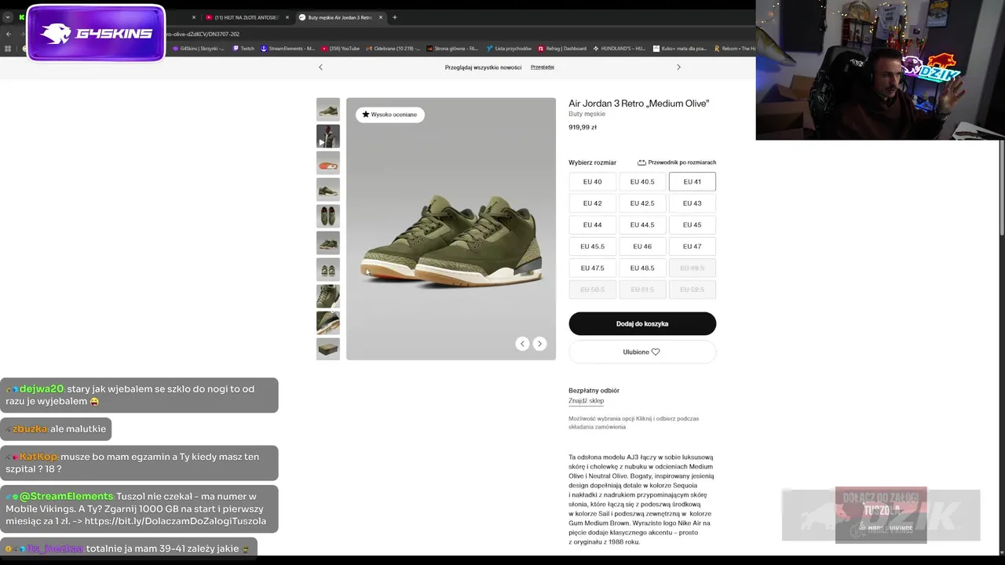Choose size EU 47
The height and width of the screenshot is (565, 1005).
(692, 246)
